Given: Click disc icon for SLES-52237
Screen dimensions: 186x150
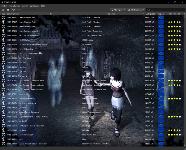Looking at the screenshot, I should coord(3,18).
